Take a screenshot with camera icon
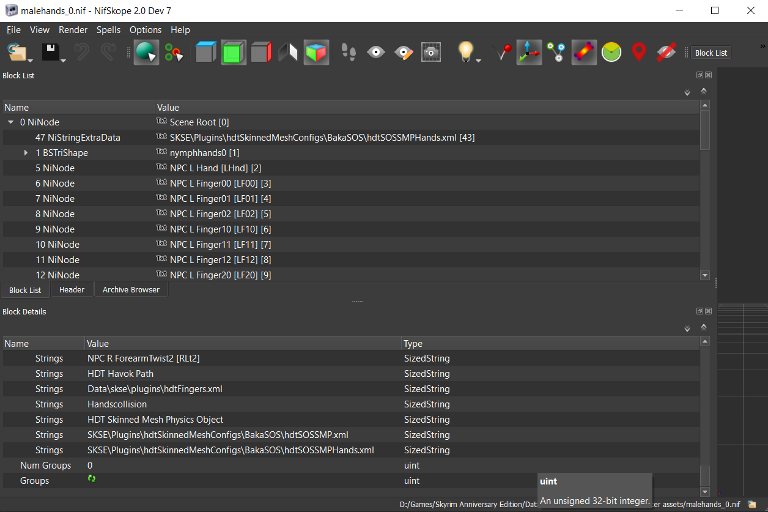Viewport: 768px width, 512px height. point(431,53)
